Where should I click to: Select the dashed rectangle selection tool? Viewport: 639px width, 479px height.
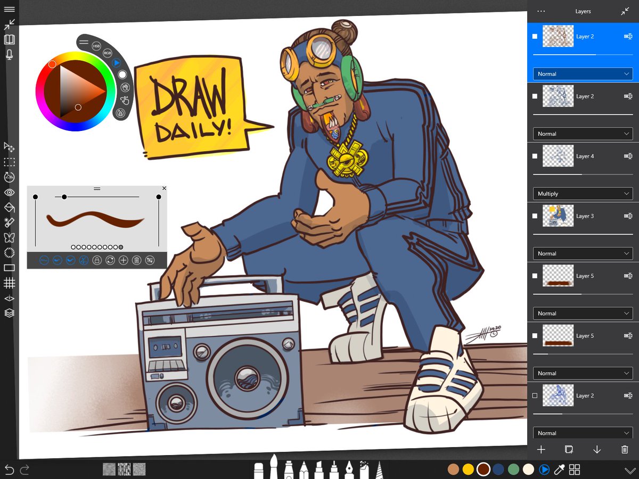coord(9,162)
